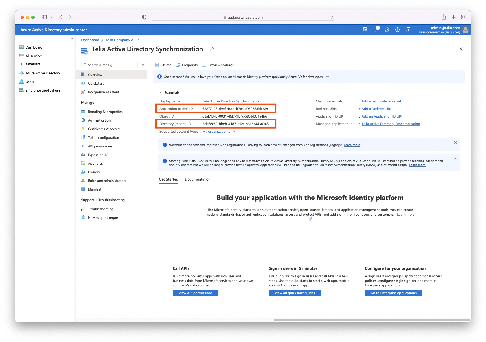Follow the feedback banner arrow
Viewport: 486px width, 342px height.
(x=328, y=77)
